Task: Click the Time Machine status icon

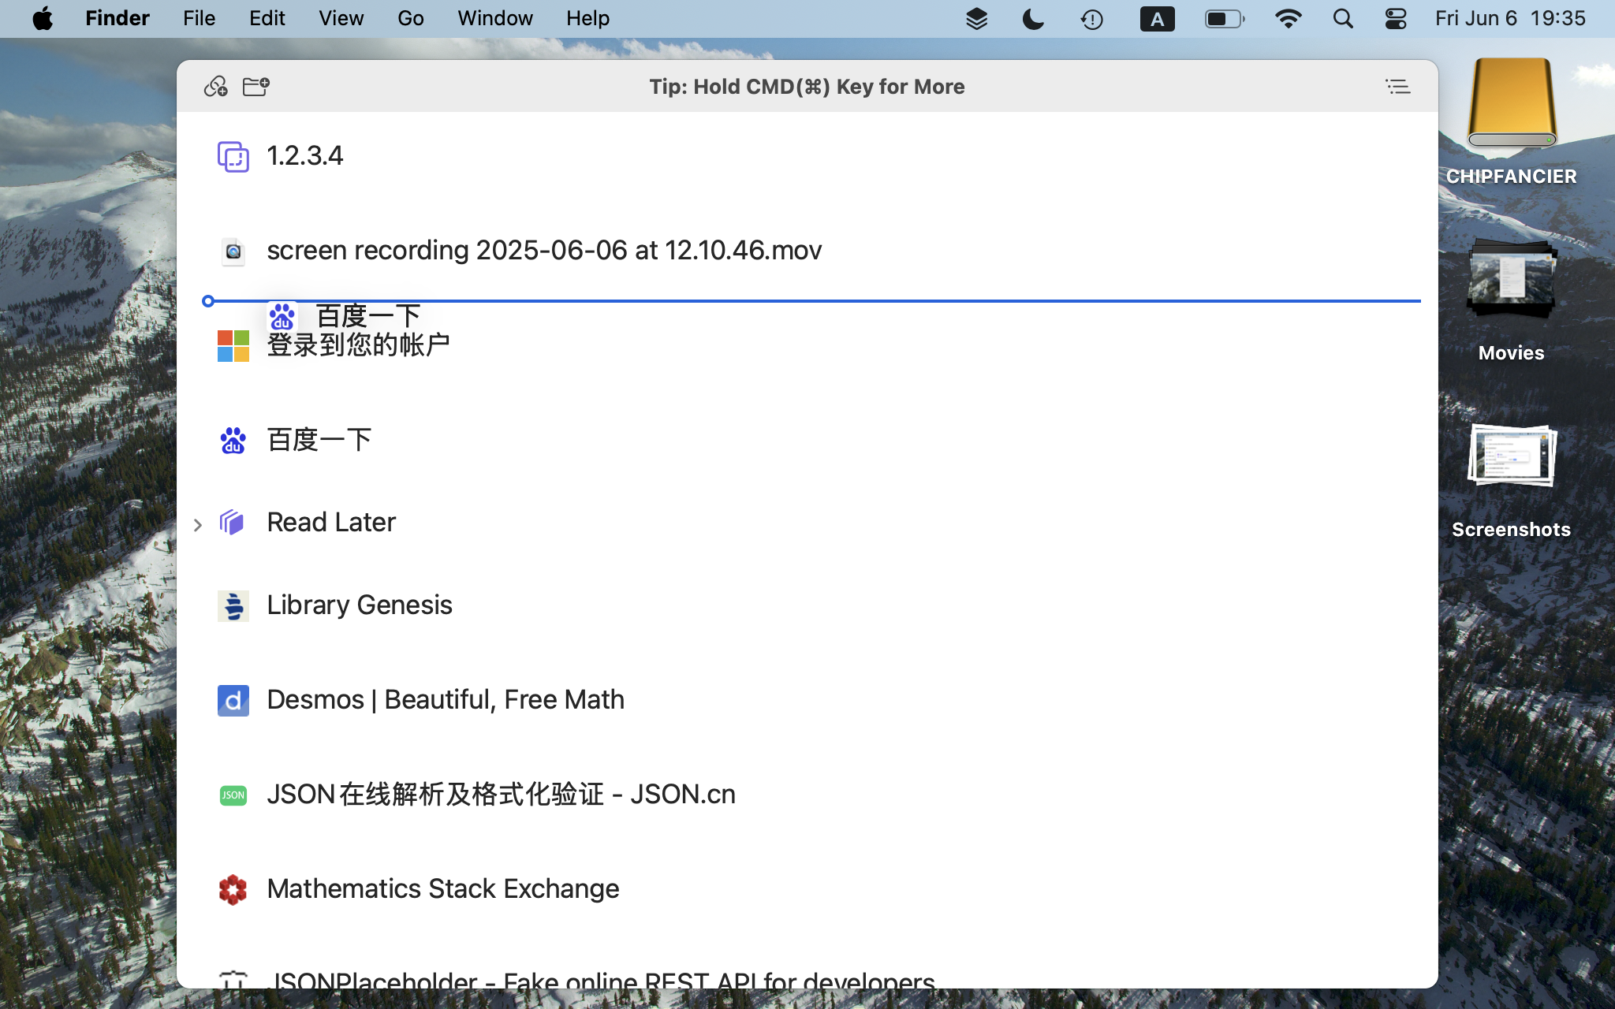Action: tap(1092, 19)
